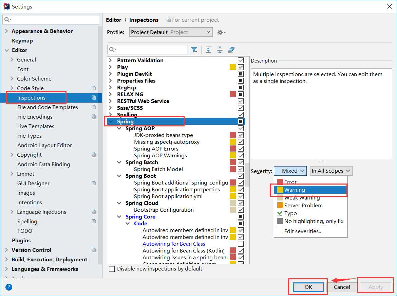Screen dimensions: 397x296
Task: Click the project icon next to File Encodings
Action: click(x=94, y=117)
